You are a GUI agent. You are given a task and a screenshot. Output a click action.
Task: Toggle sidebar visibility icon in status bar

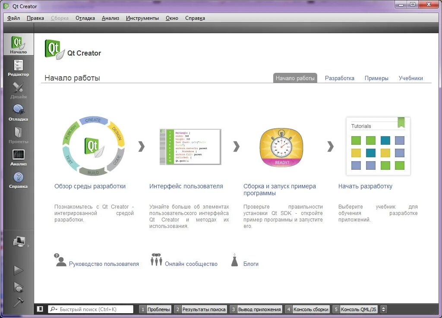(x=40, y=309)
